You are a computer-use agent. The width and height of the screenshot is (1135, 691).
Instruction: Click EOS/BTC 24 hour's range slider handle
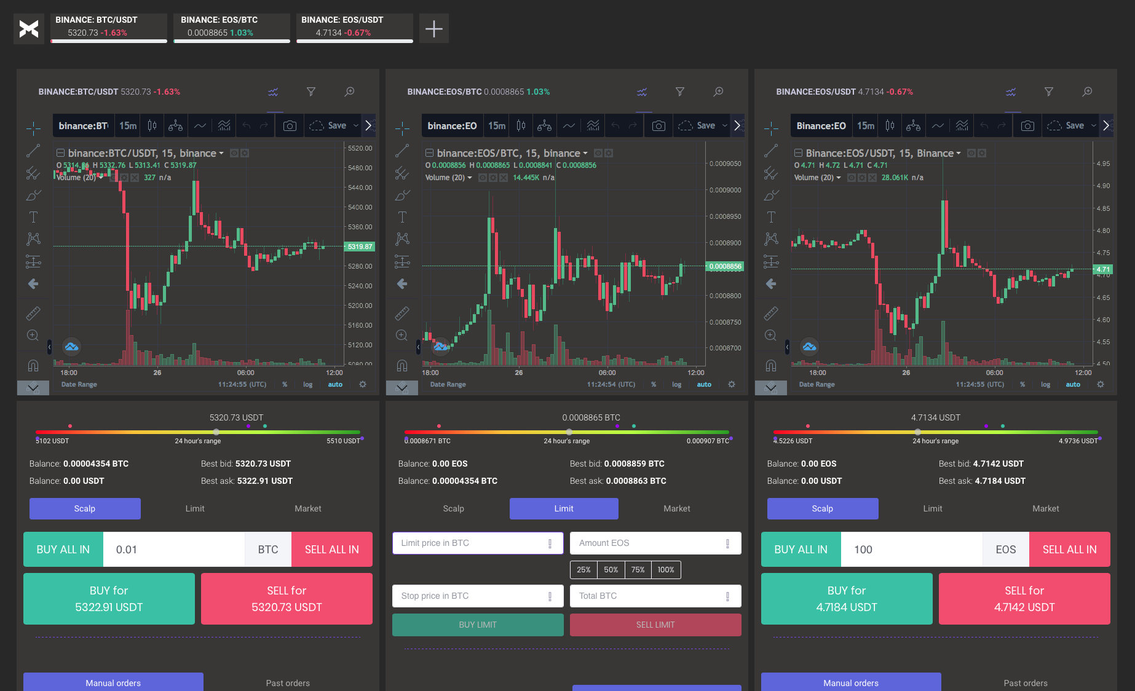point(569,432)
